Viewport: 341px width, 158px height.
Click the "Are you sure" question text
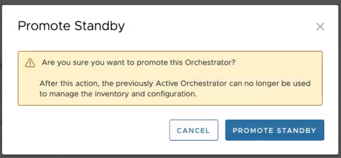click(138, 63)
